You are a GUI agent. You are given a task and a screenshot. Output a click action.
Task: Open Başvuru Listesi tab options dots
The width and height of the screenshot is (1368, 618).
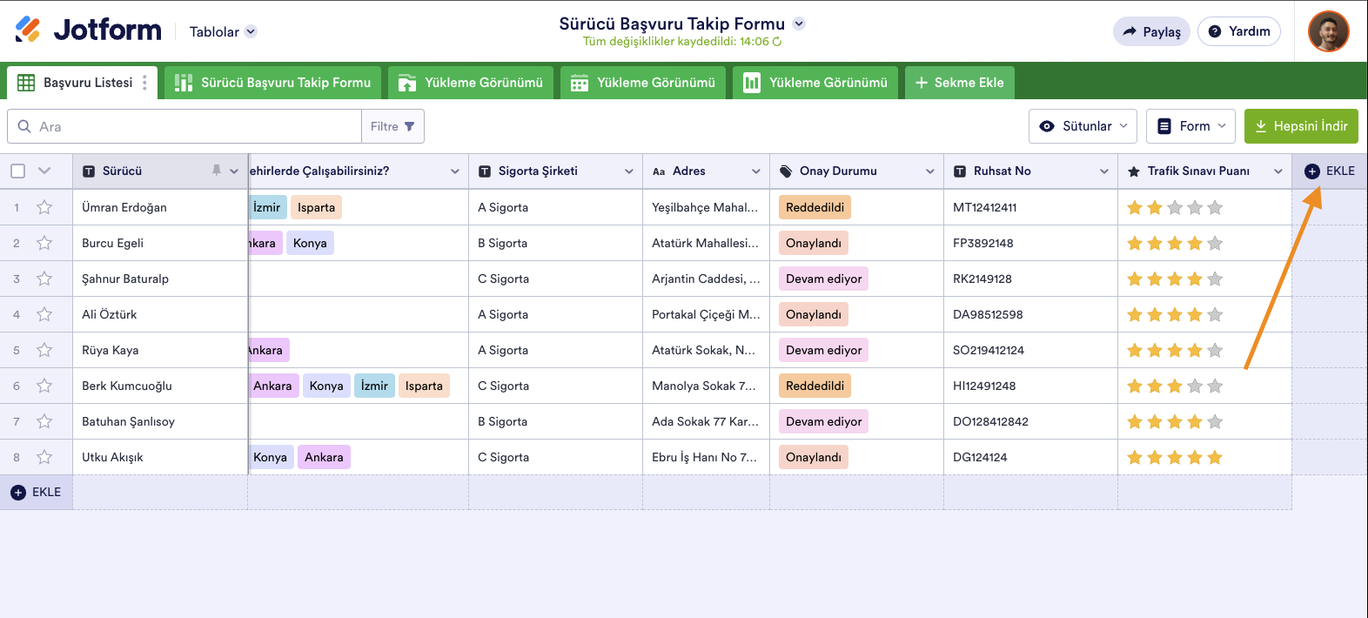144,83
